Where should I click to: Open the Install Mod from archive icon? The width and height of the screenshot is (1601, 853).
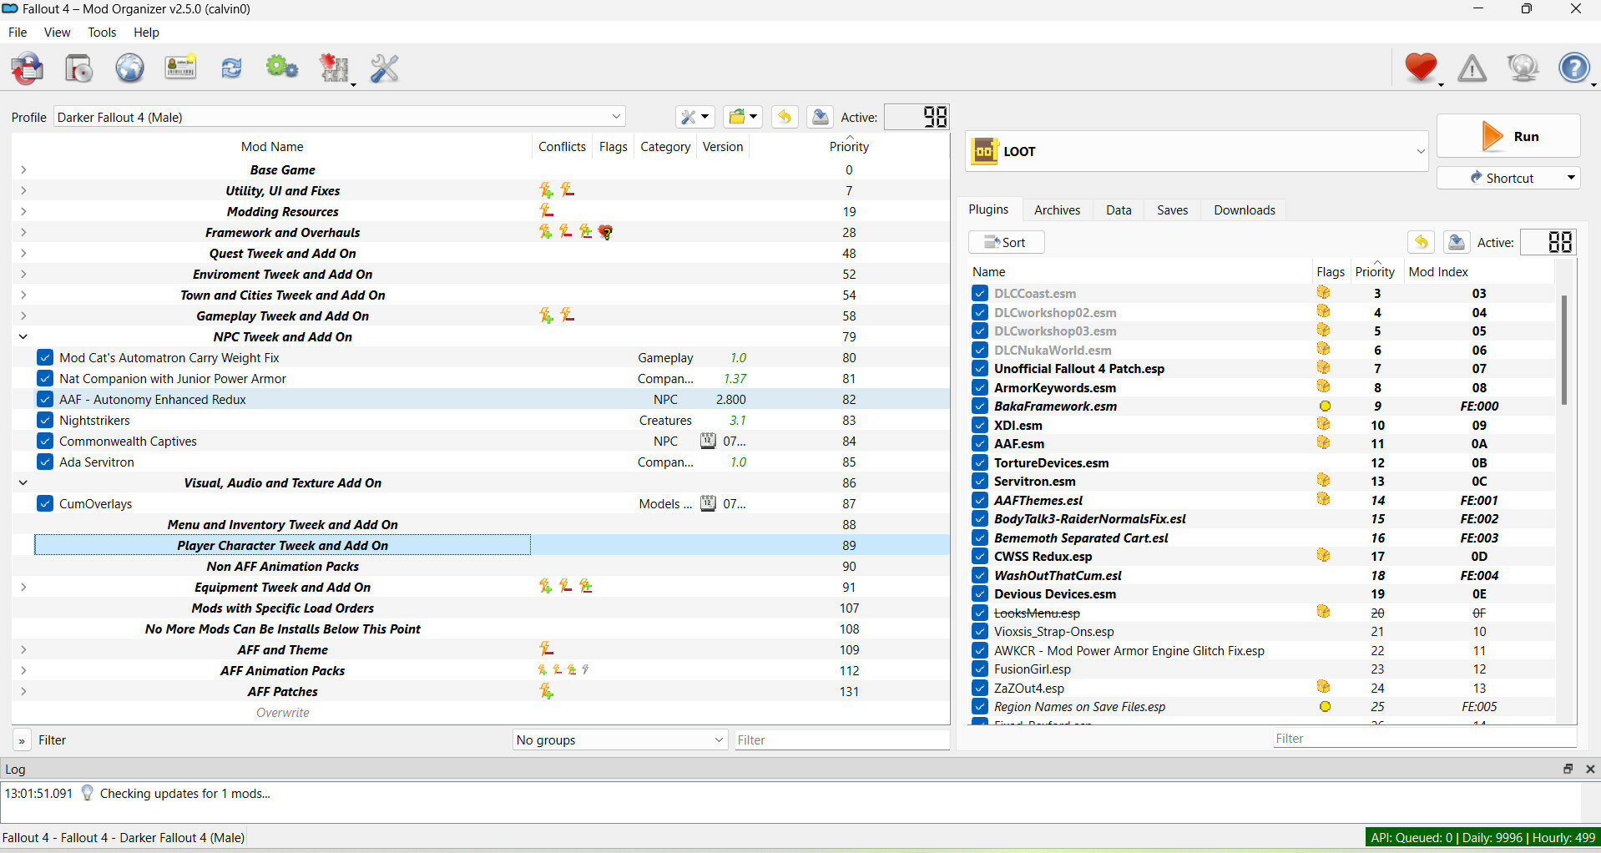pos(79,68)
